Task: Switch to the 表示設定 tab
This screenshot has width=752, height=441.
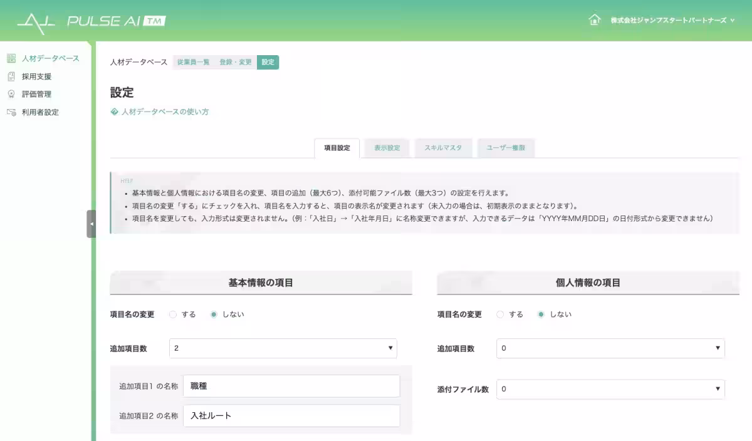Action: pyautogui.click(x=386, y=147)
